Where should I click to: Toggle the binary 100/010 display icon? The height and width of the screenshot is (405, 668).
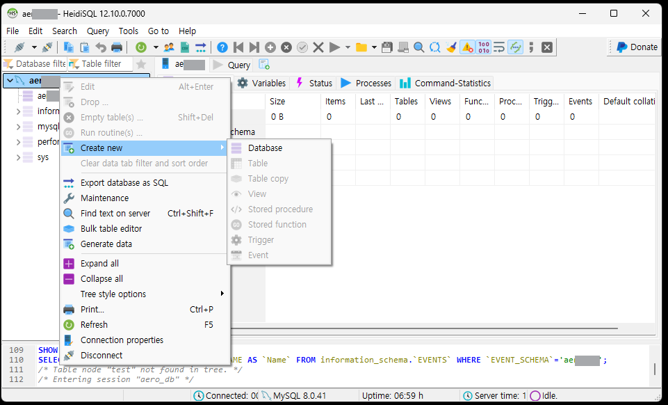(x=484, y=47)
